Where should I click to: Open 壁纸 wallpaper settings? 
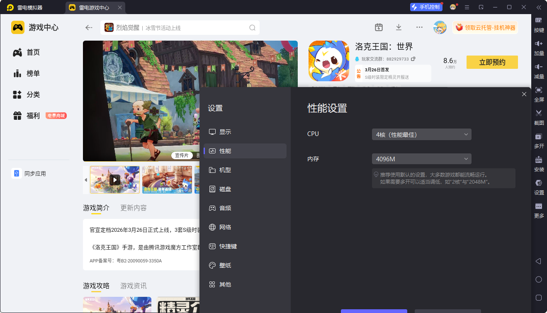point(245,265)
